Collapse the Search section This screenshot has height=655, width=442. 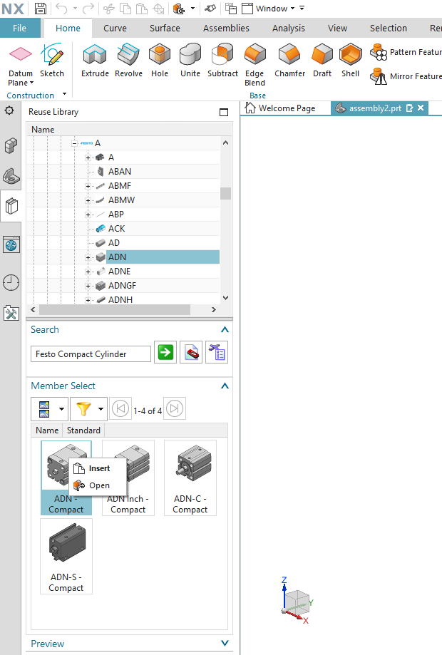coord(225,329)
